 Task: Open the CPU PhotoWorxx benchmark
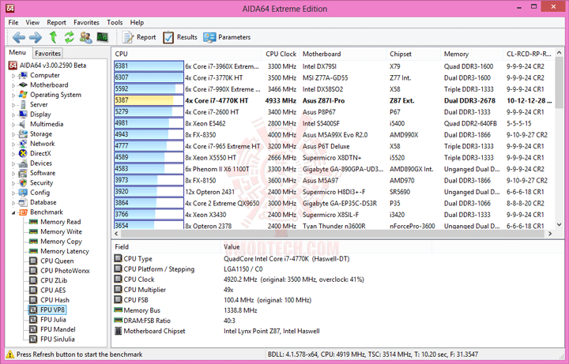coord(65,271)
